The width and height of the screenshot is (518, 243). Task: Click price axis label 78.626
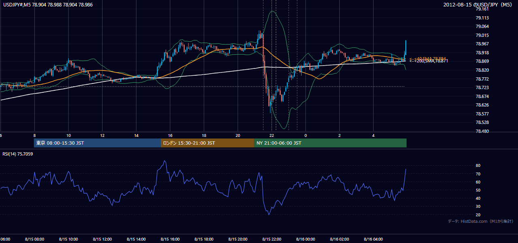482,105
